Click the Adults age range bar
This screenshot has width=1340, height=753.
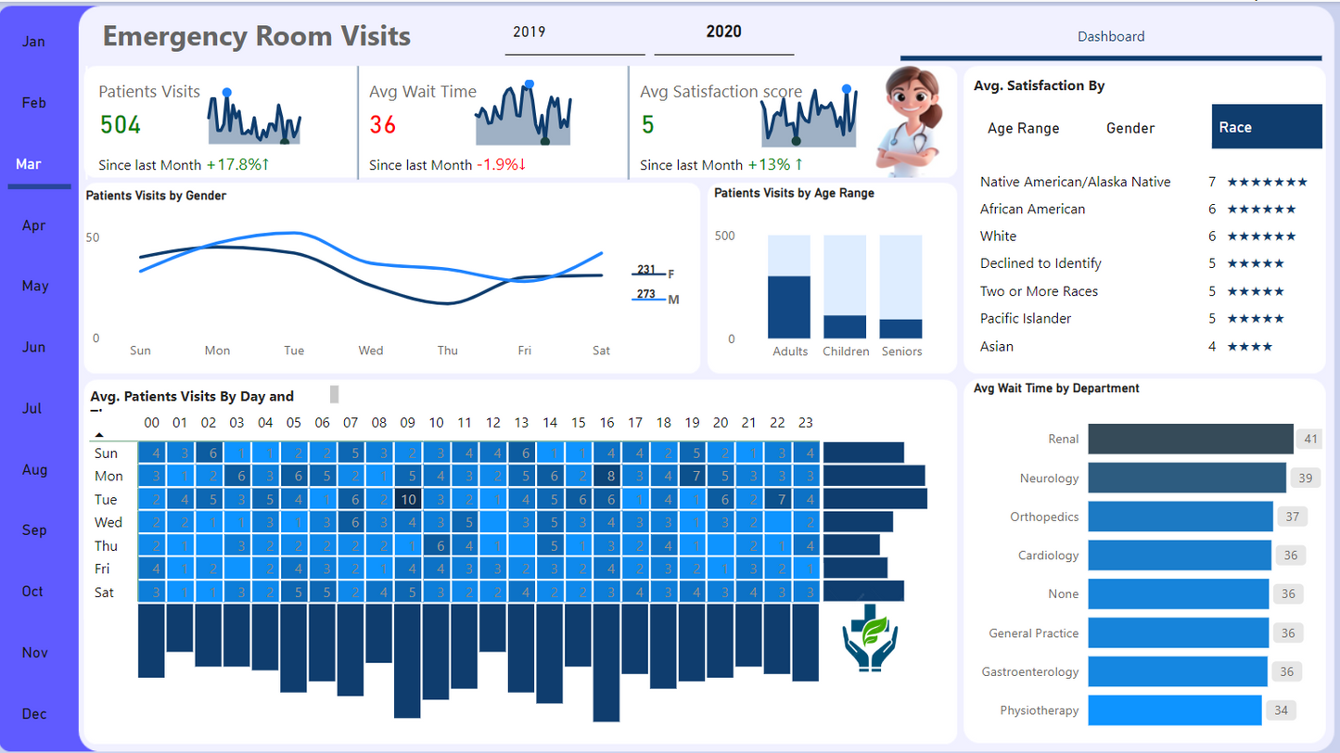tap(789, 307)
